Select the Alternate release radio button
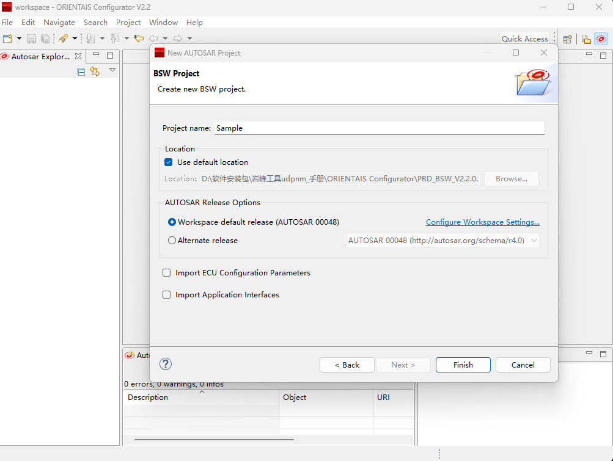 point(172,241)
